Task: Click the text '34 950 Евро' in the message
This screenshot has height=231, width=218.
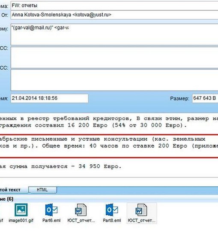Action: [99, 166]
